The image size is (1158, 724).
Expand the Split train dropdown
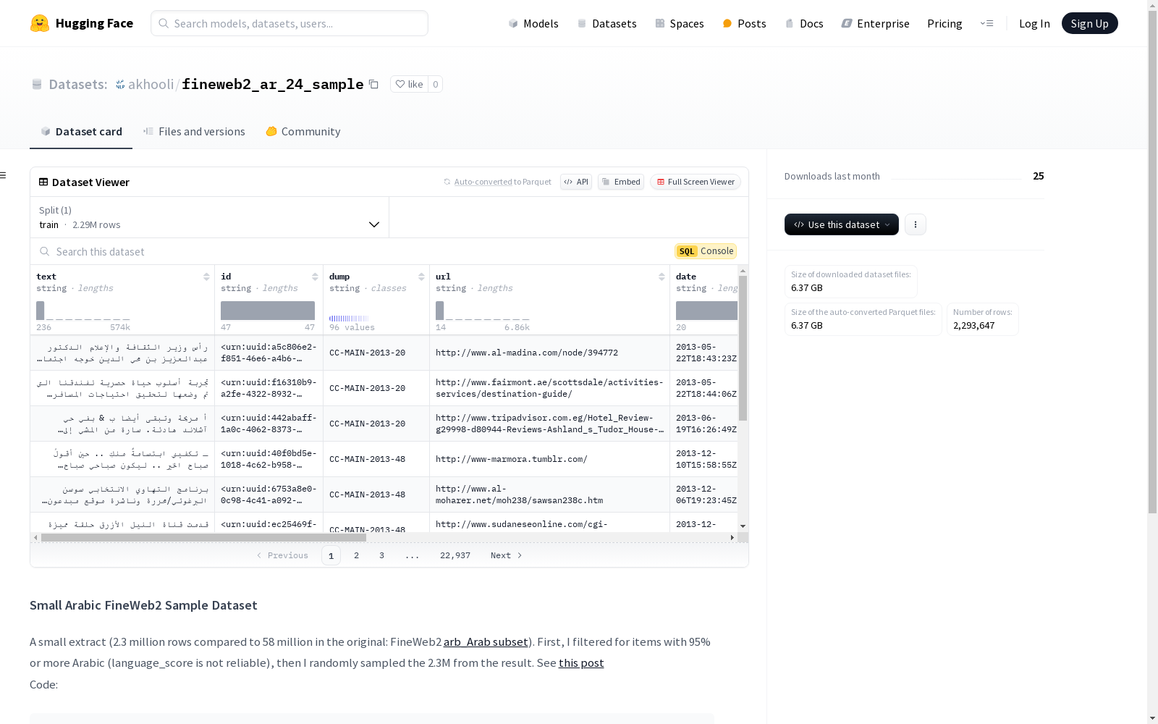pos(209,217)
